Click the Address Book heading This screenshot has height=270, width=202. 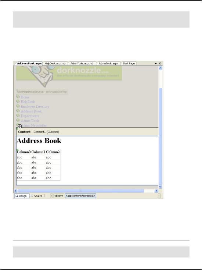coord(39,141)
